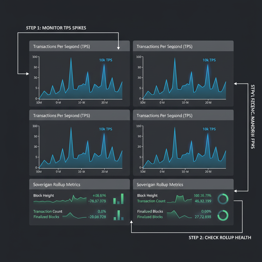The image size is (262, 262).
Task: Click the 10M axis label on the bottom-right chart
Action: pos(143,172)
